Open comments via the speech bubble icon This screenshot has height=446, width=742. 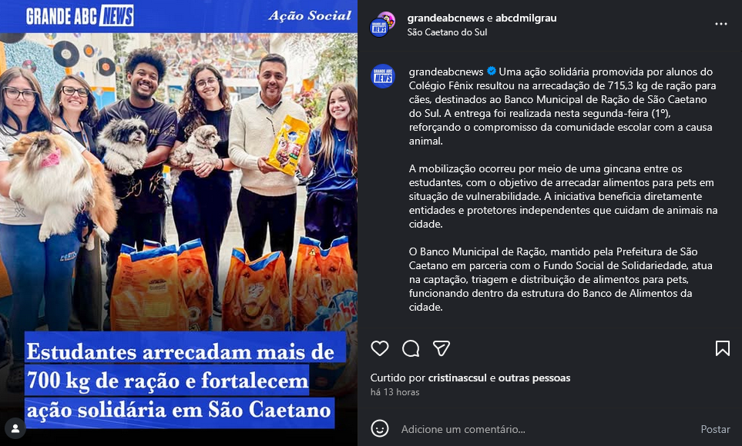point(411,348)
